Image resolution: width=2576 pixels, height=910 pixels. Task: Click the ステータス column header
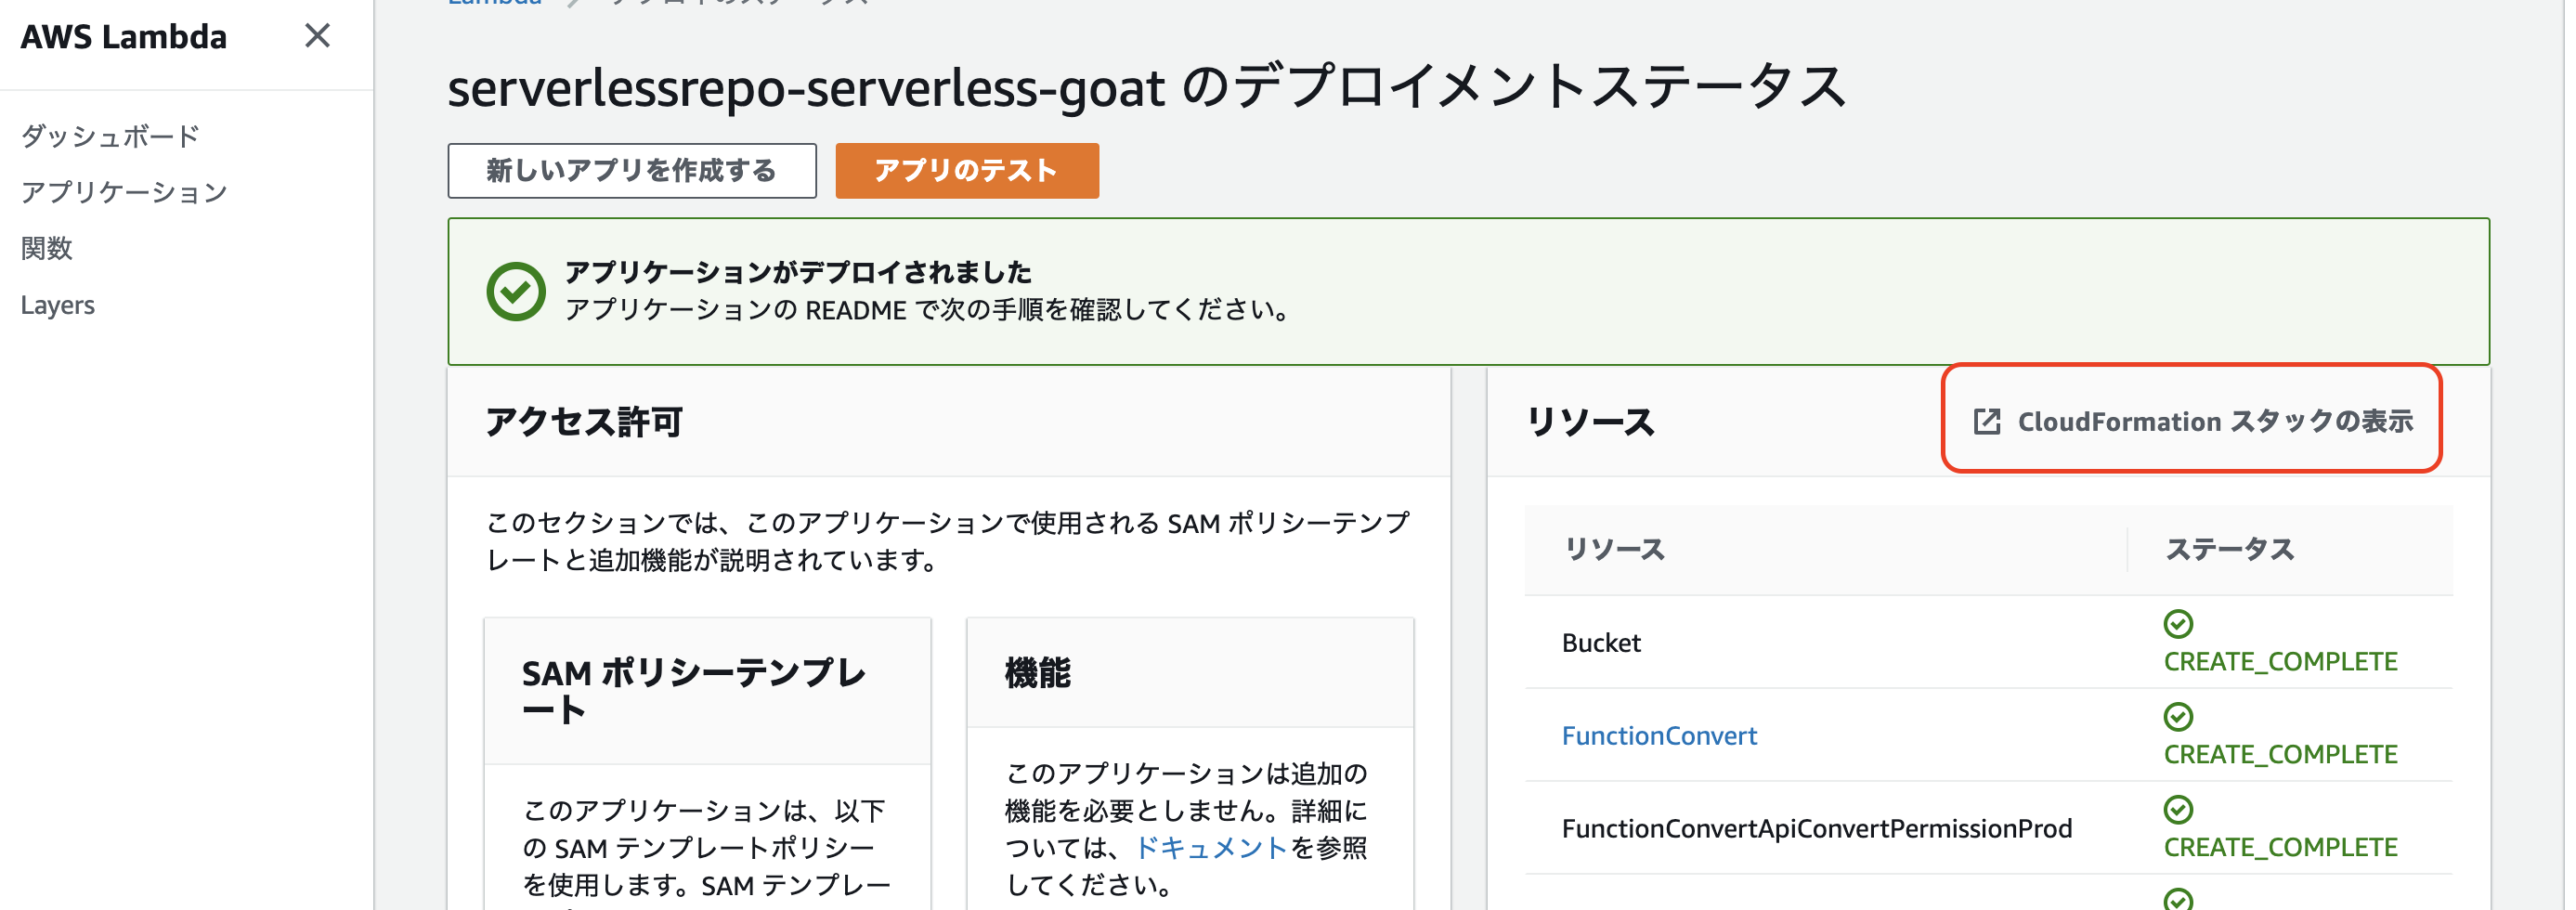pos(2229,549)
